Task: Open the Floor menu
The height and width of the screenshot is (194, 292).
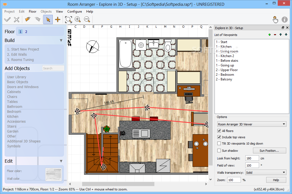Action: click(x=33, y=11)
